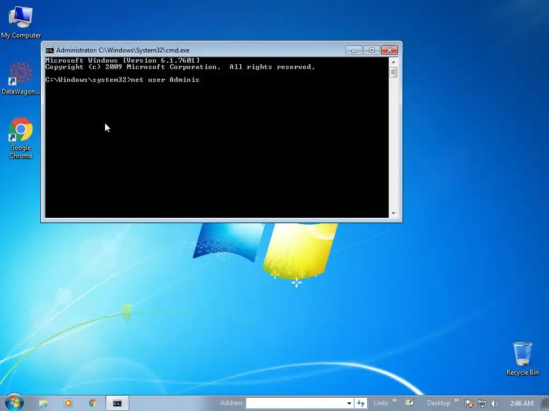The height and width of the screenshot is (411, 549).
Task: Click the tablet input panel toolbar icon
Action: tap(409, 402)
